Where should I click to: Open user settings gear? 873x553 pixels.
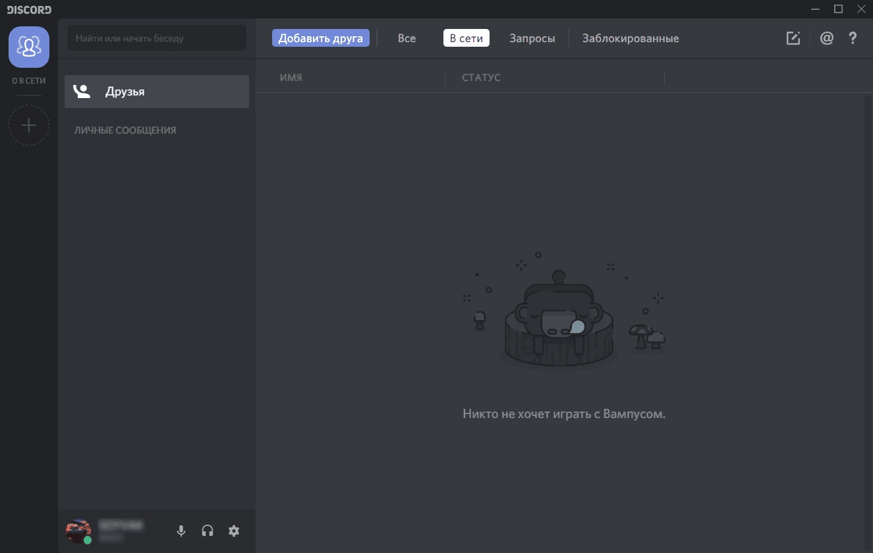[234, 531]
